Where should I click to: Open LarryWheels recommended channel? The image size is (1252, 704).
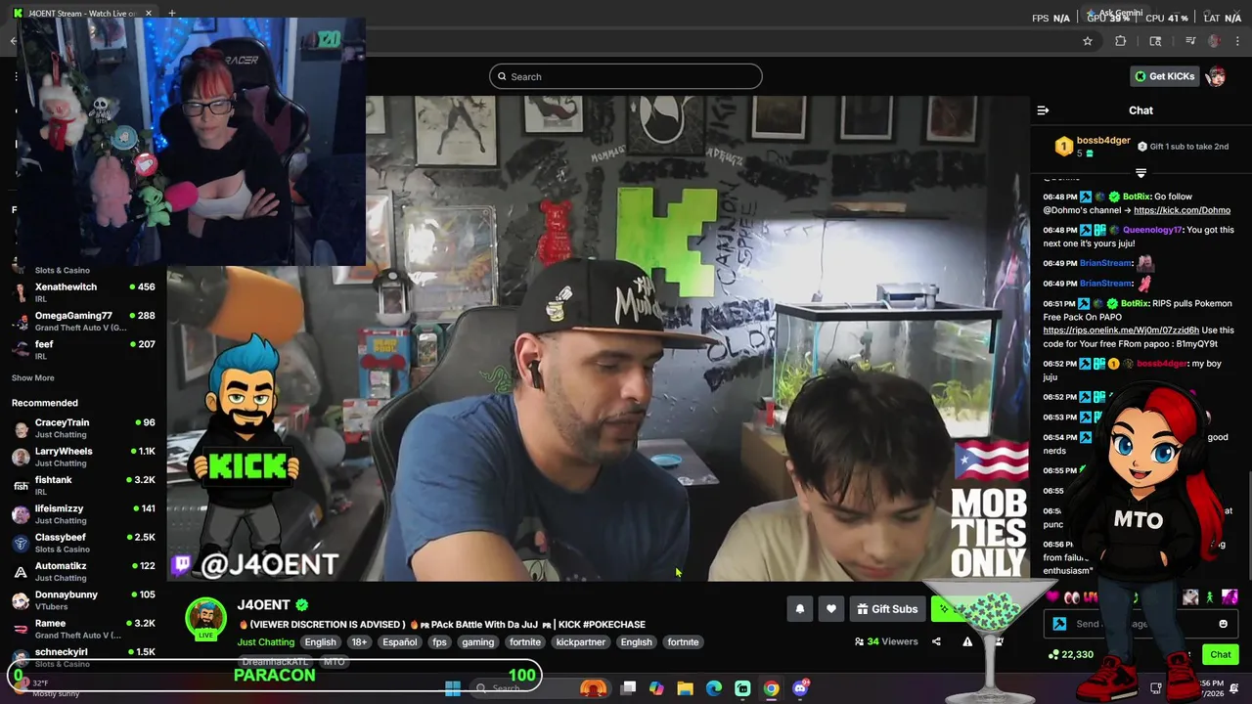pos(83,457)
